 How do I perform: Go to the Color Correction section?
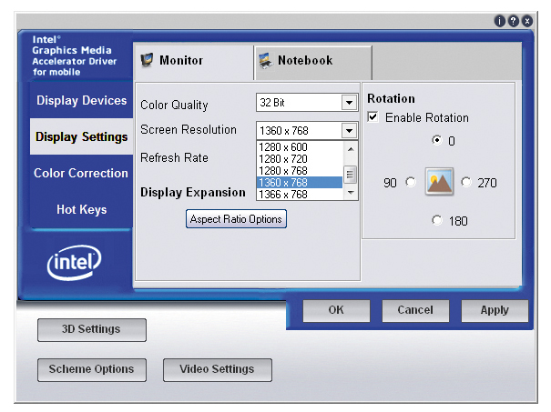pos(81,173)
